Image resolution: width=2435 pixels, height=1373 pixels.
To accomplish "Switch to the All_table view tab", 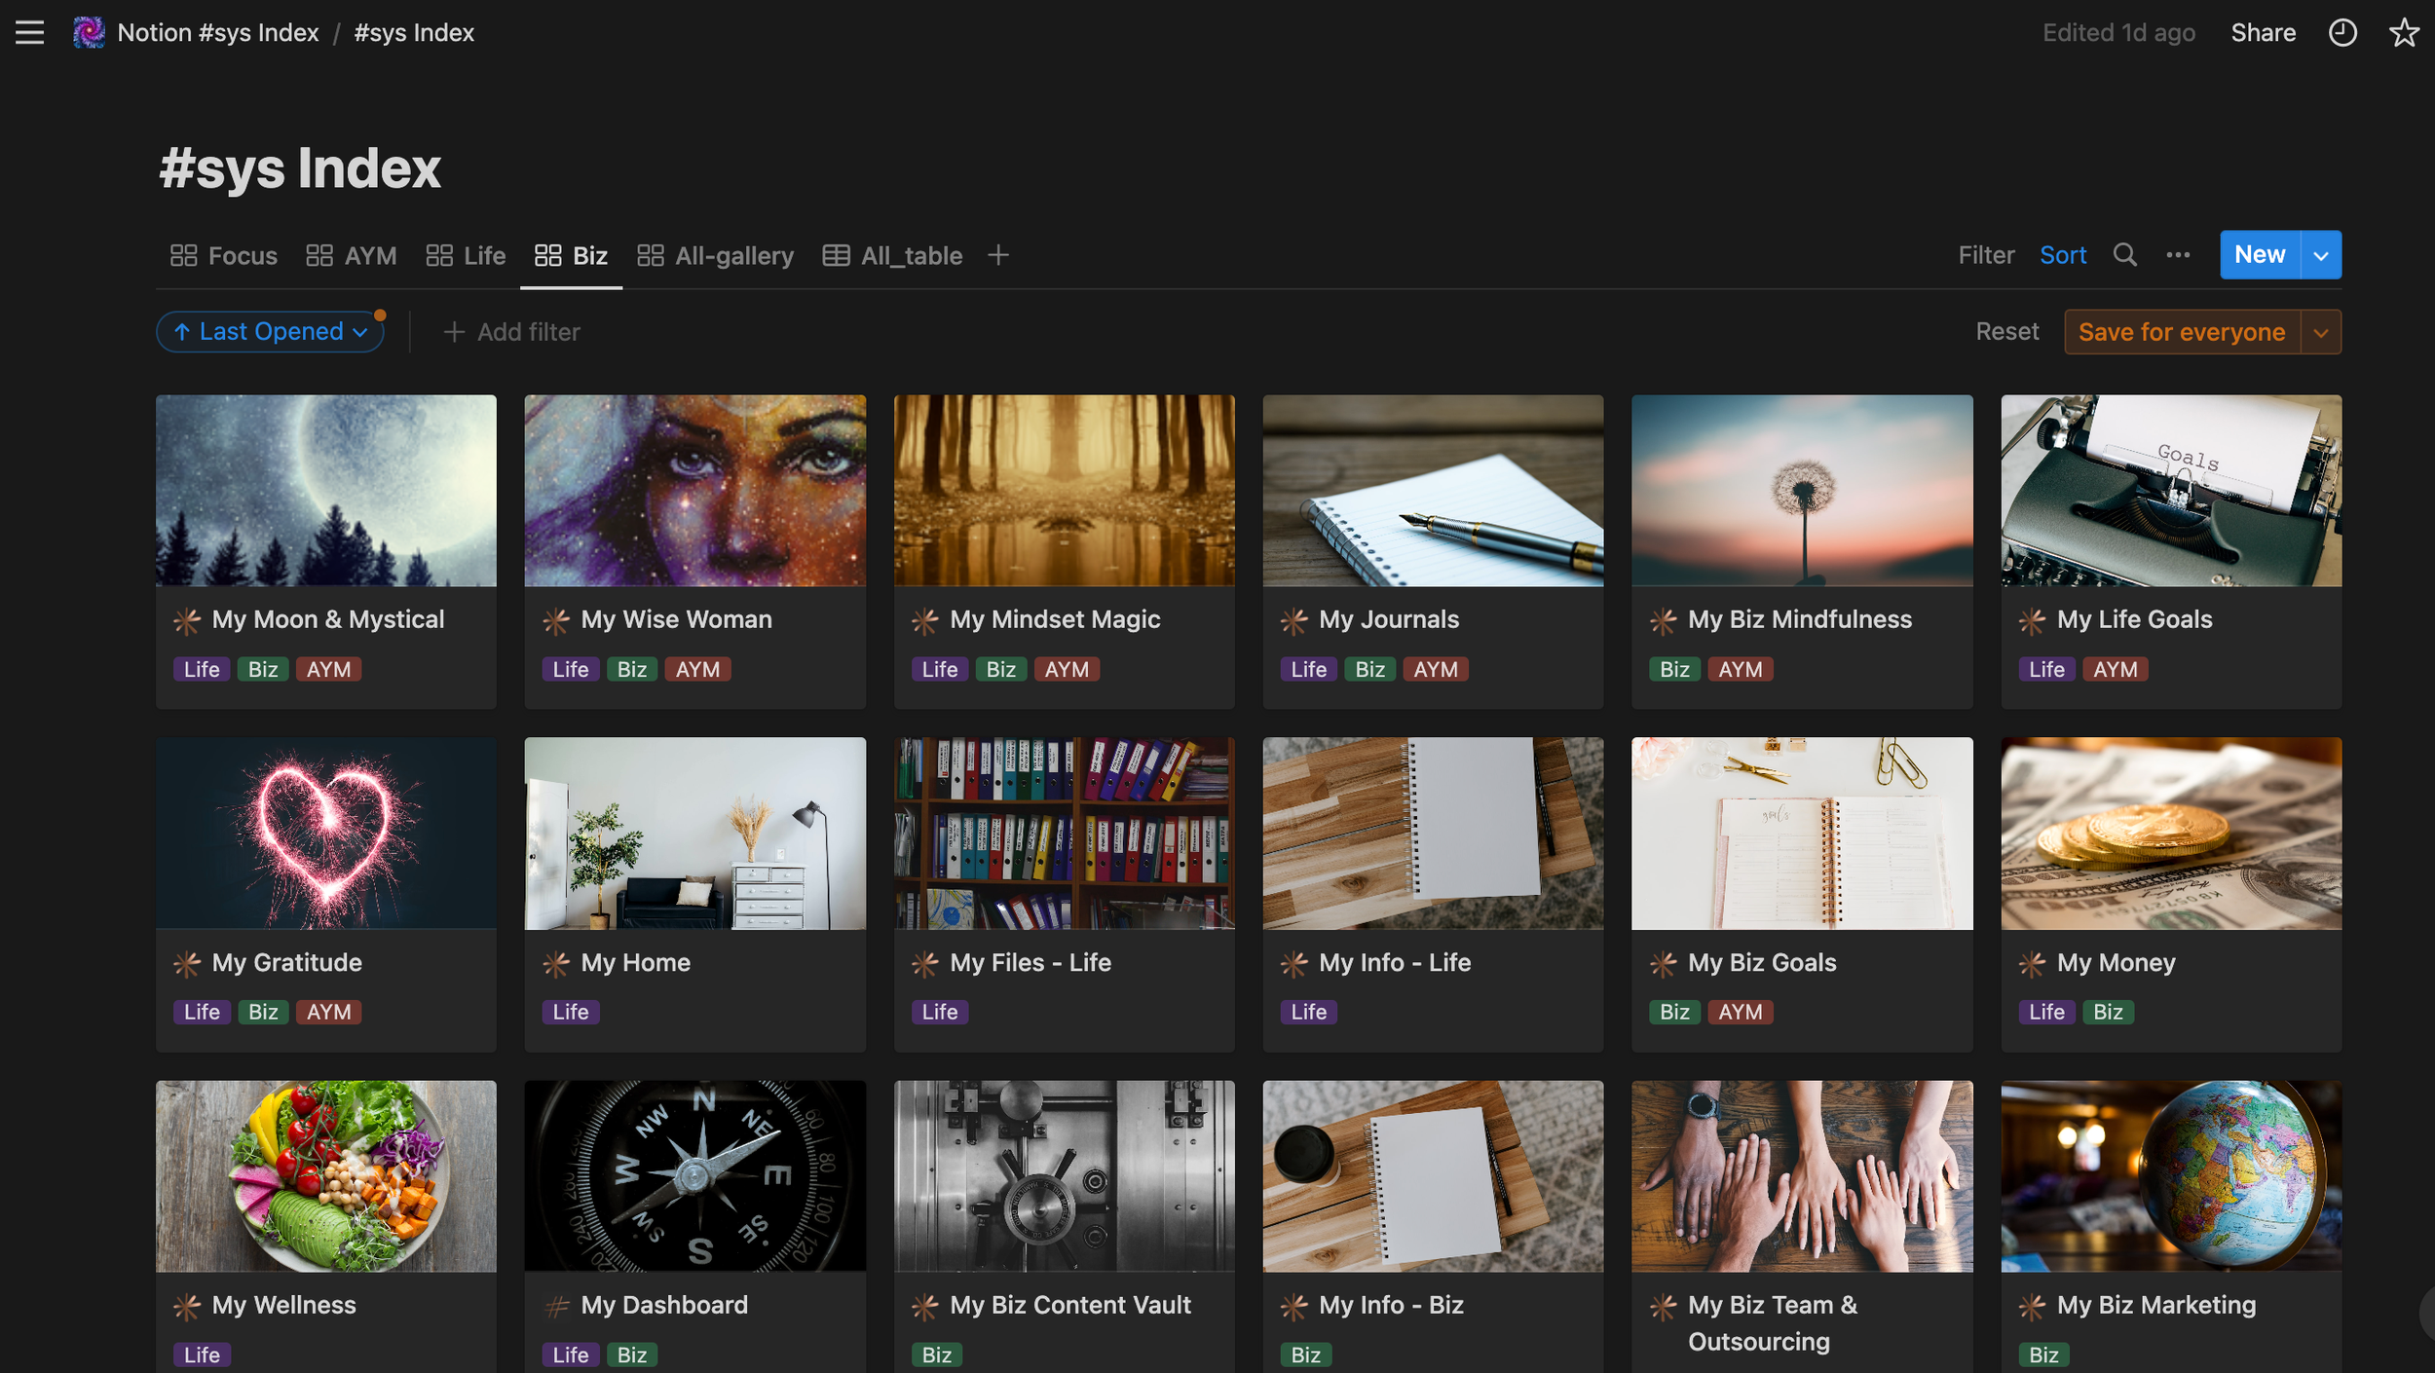I will (x=893, y=255).
